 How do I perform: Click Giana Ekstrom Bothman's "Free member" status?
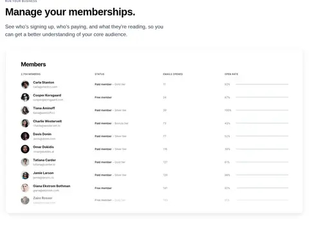pos(103,188)
